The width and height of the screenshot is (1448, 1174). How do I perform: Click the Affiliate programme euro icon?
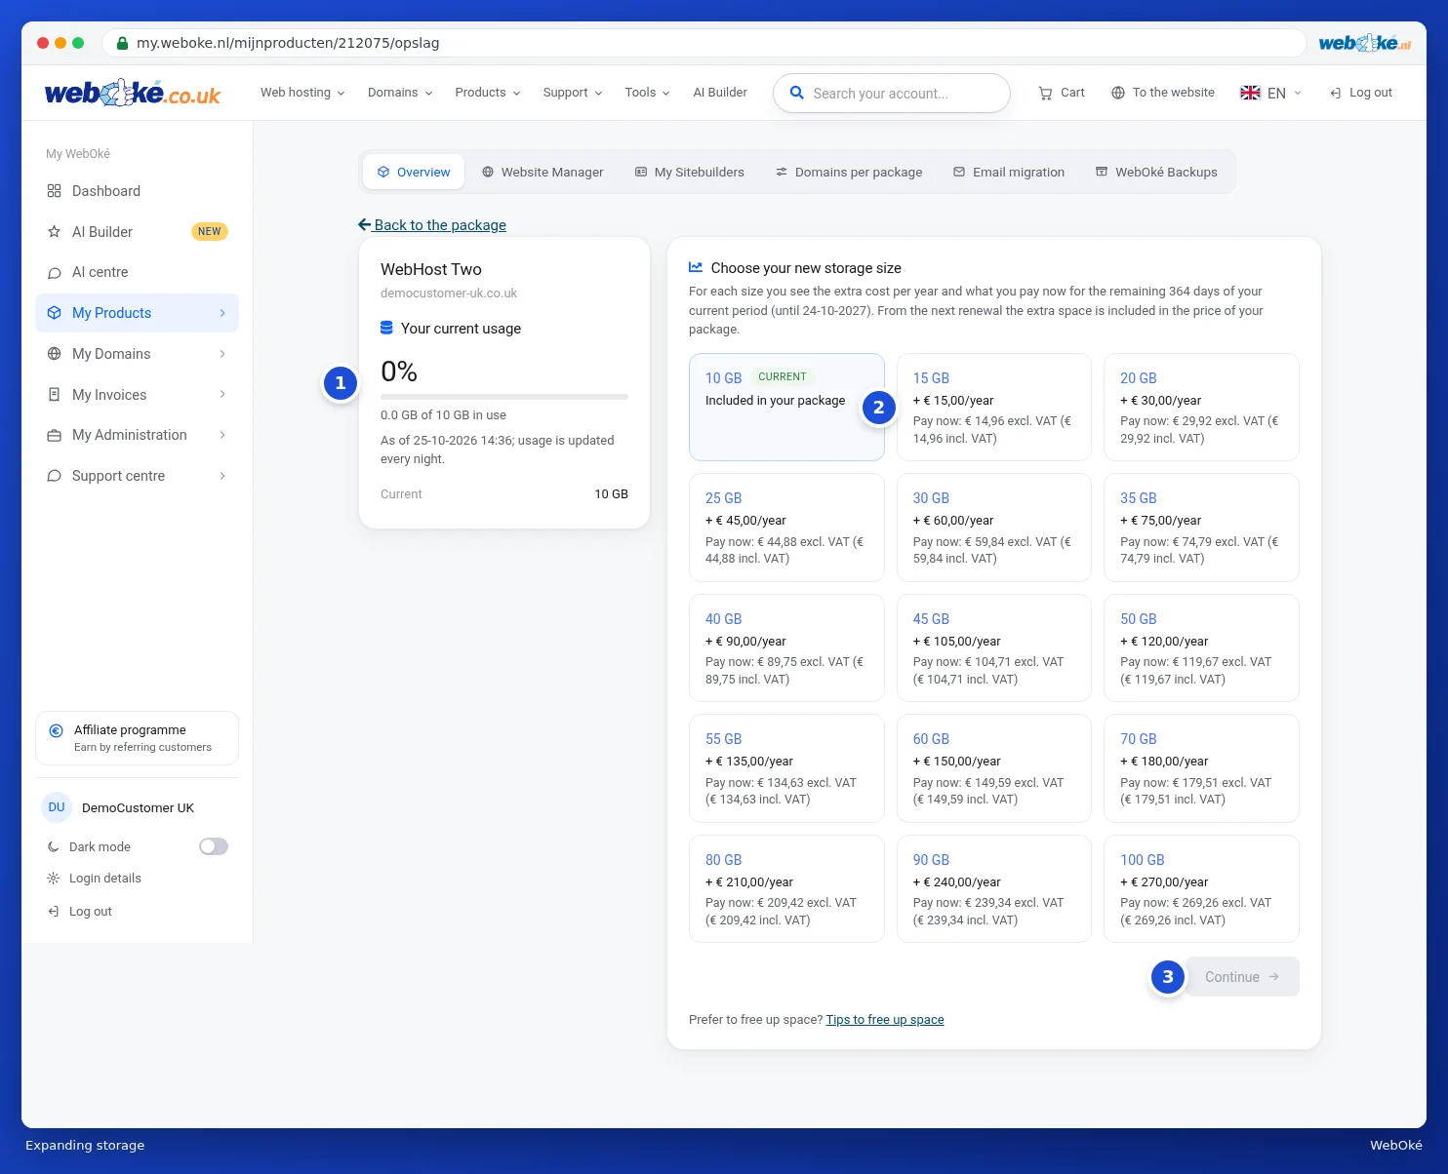56,730
